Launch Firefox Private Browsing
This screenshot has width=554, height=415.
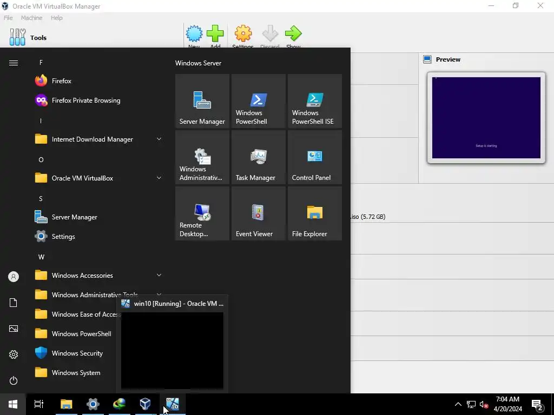[99, 100]
